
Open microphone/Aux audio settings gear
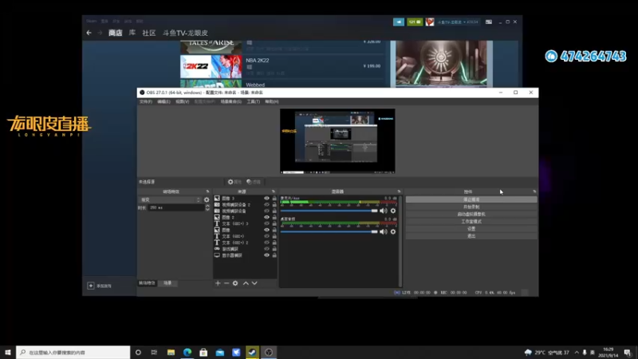coord(393,211)
